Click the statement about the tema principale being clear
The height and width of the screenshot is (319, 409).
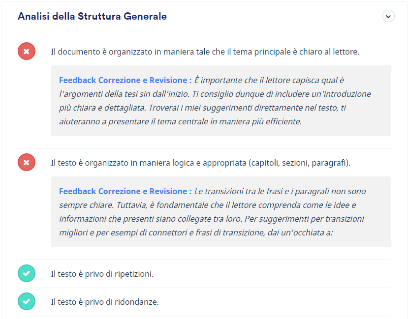(x=205, y=52)
